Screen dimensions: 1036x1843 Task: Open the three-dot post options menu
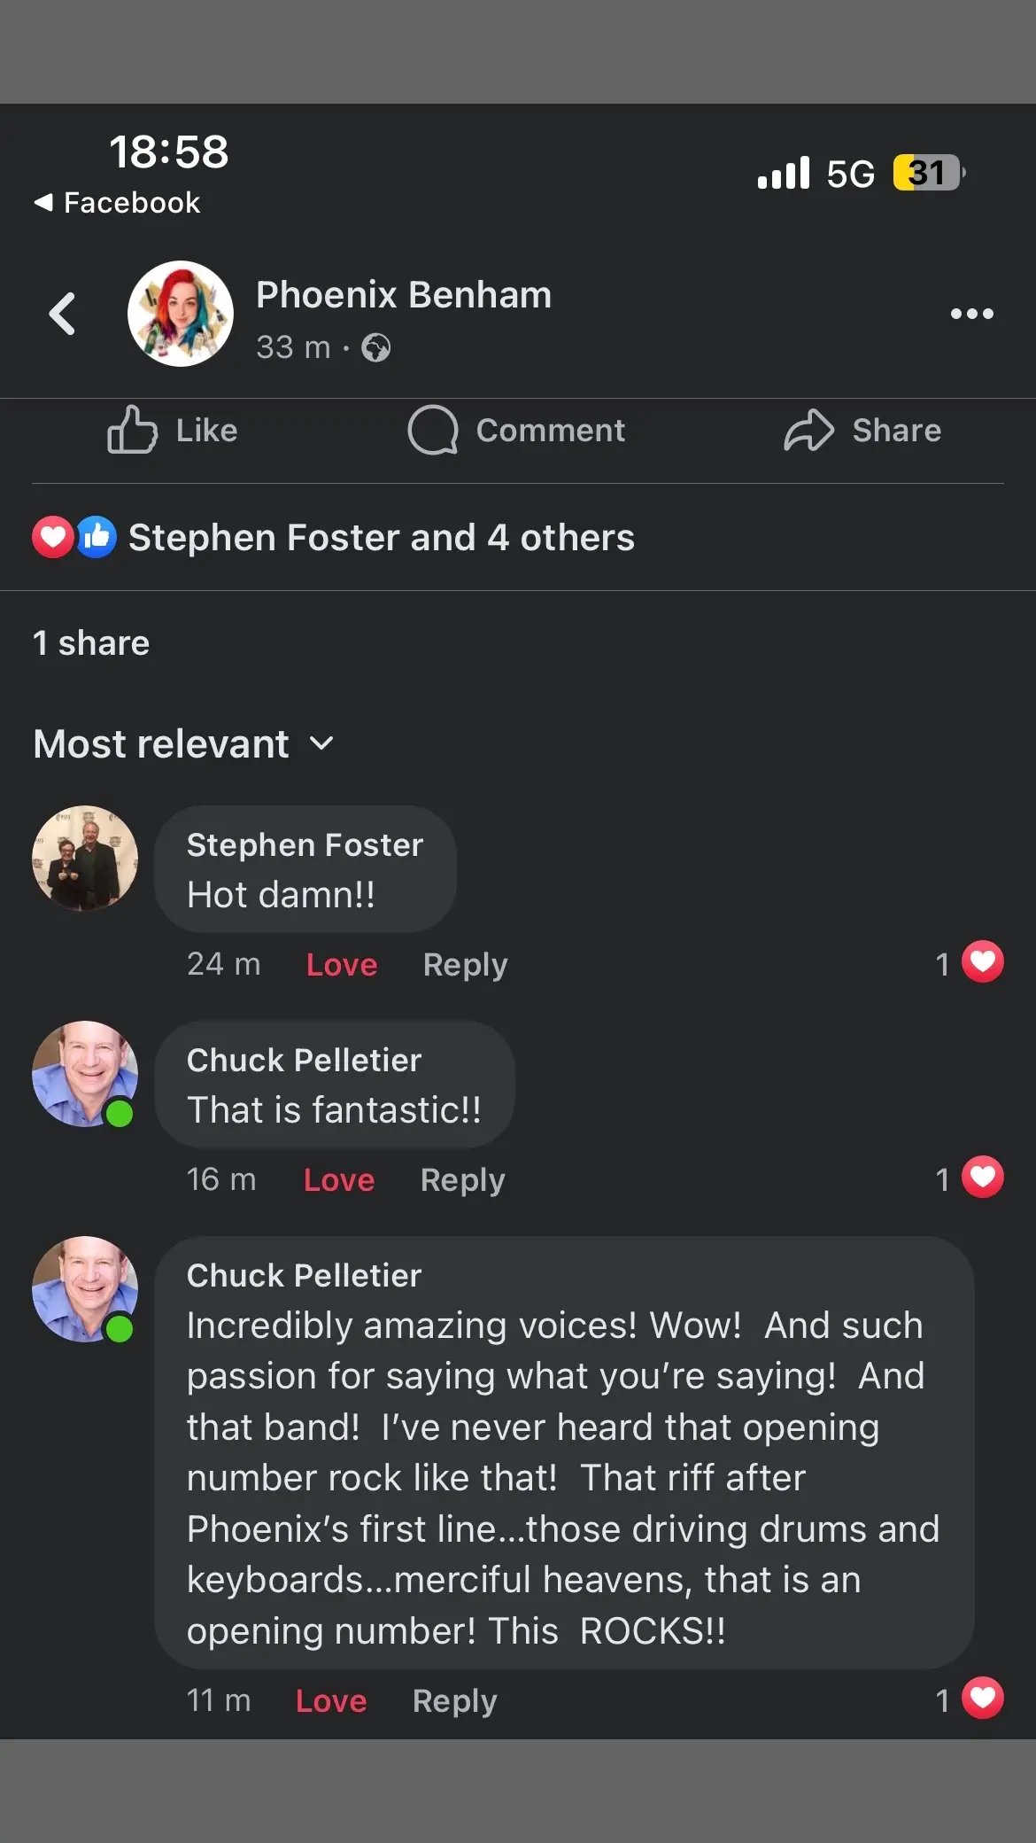(x=971, y=314)
